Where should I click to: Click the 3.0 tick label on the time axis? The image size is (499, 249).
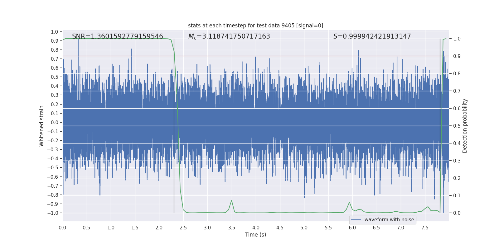click(x=207, y=228)
